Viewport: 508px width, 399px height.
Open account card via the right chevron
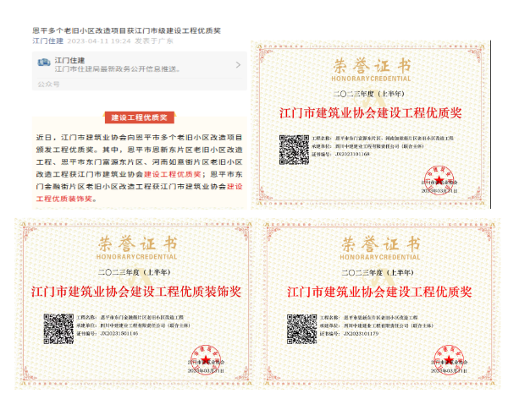(x=238, y=65)
